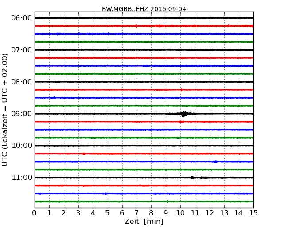Click the 'UTC (Lokalzeit = UTC + 02:00)' axis label
The height and width of the screenshot is (231, 288).
tap(4, 110)
